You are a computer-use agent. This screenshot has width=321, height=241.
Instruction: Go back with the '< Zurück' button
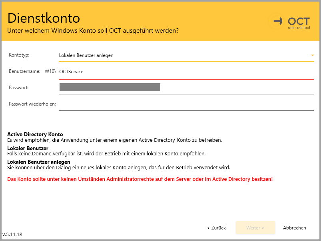pos(216,228)
